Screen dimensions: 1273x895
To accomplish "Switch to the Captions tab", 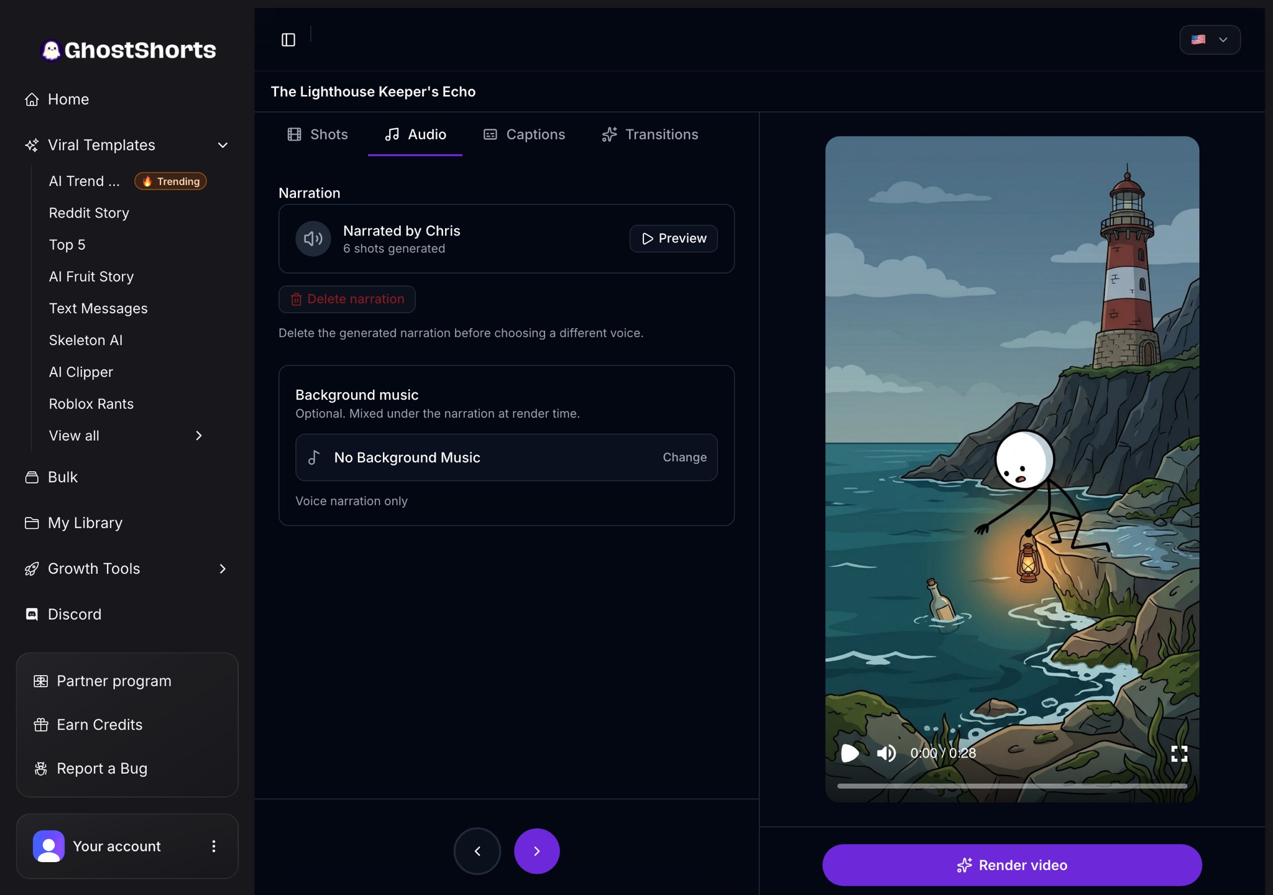I will click(x=524, y=134).
